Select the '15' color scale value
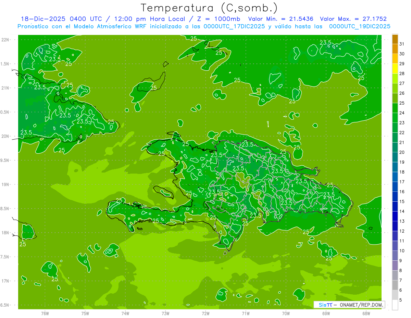This screenshot has height=318, width=411. [x=402, y=201]
